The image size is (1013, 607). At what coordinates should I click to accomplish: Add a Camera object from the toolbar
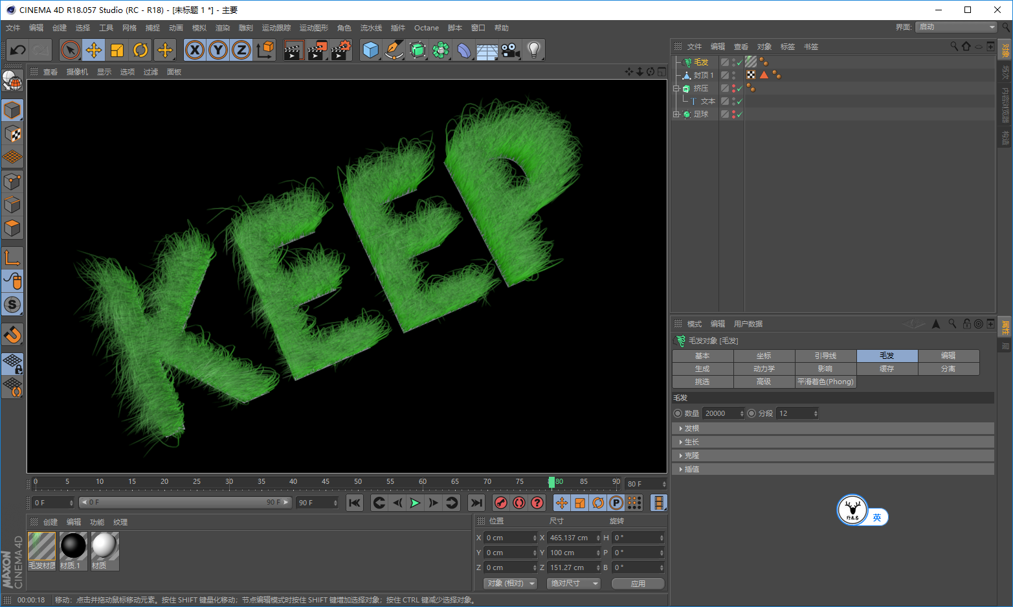pyautogui.click(x=511, y=50)
